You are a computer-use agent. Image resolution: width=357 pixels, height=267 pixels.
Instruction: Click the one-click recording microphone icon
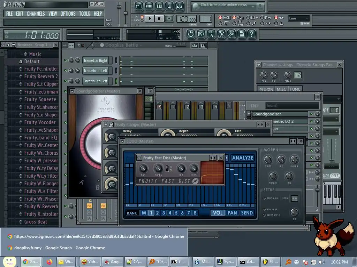click(231, 34)
